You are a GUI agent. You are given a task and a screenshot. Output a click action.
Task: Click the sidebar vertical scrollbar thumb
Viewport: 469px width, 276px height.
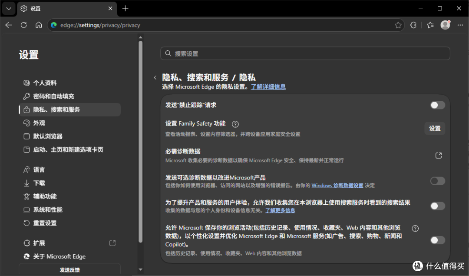click(x=141, y=142)
